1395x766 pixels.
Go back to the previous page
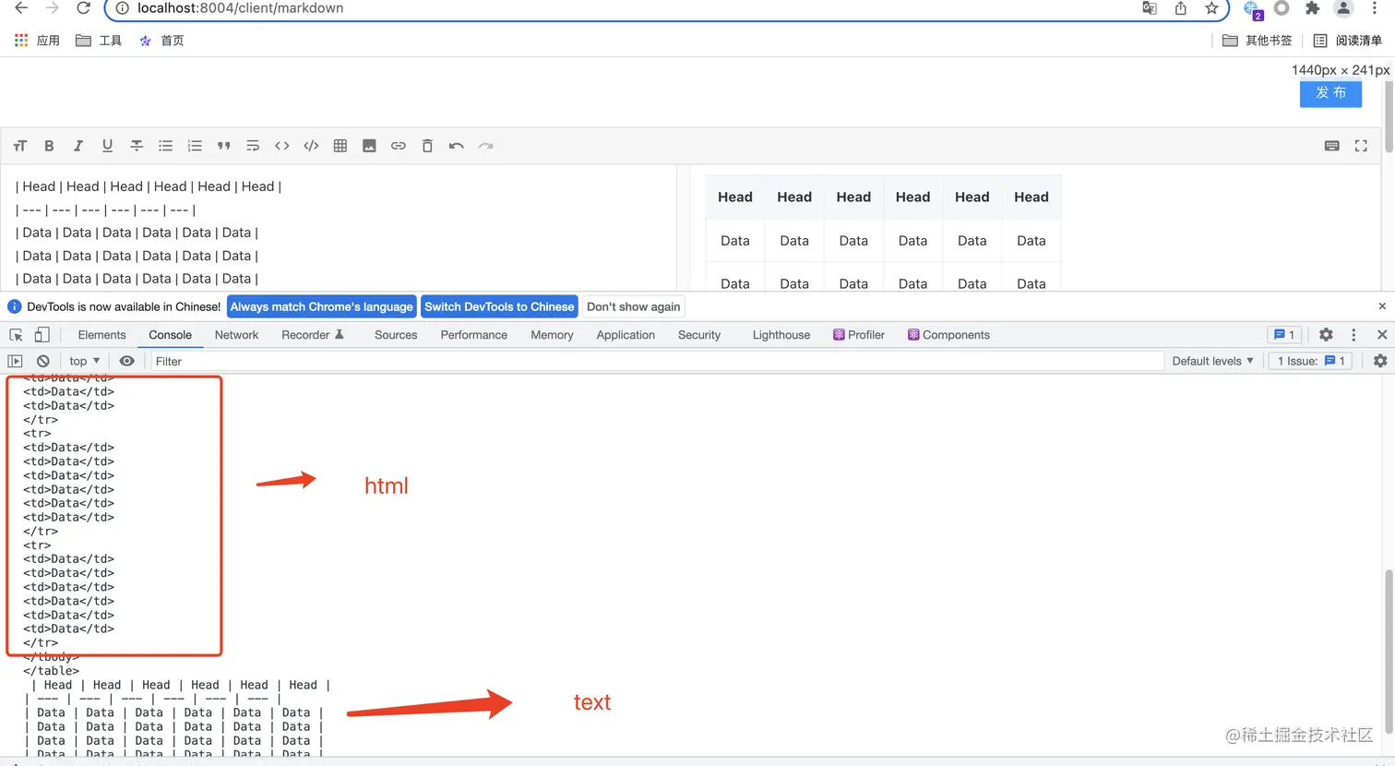tap(21, 8)
